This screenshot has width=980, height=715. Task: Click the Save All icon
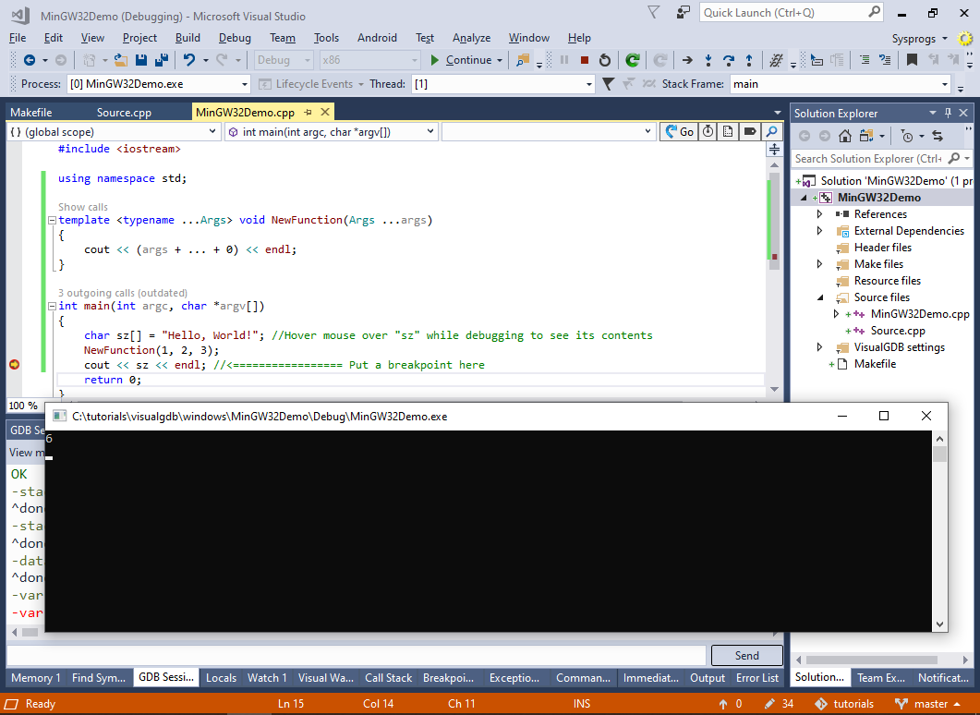pos(162,60)
